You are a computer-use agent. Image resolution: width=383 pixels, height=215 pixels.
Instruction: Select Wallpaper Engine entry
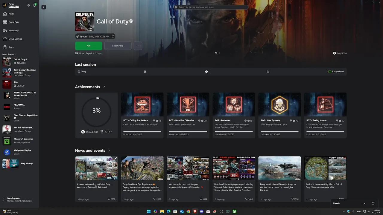pyautogui.click(x=19, y=152)
